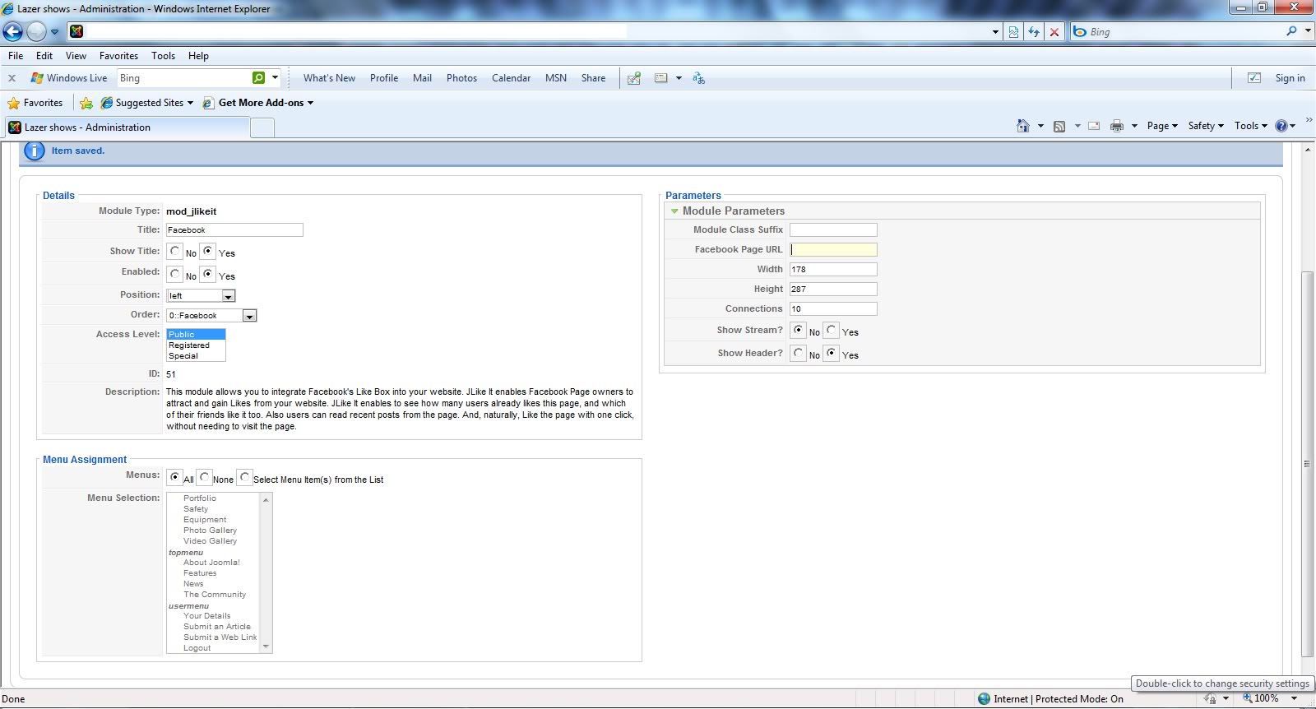
Task: Choose None for Menus assignment
Action: (x=205, y=478)
